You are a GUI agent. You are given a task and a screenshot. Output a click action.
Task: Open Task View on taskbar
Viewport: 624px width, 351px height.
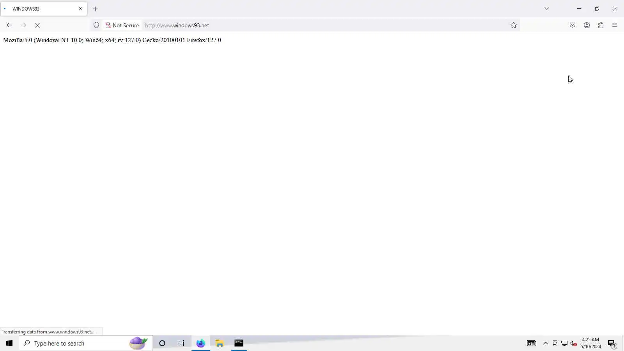tap(181, 343)
